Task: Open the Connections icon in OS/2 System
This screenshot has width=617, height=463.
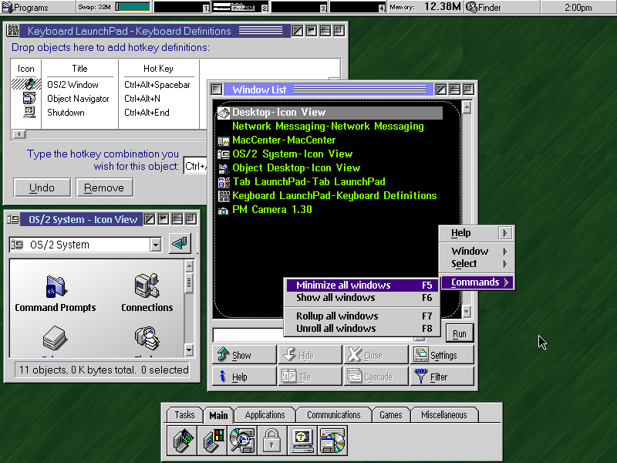Action: click(x=147, y=286)
